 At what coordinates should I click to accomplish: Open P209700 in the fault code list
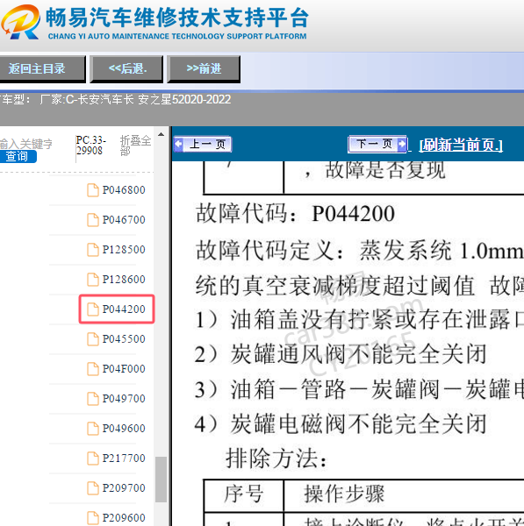click(x=124, y=488)
